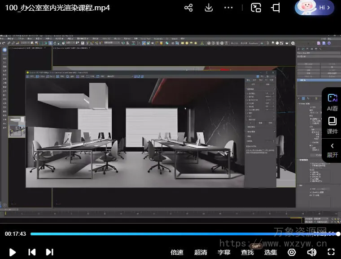Open the 课件 courseware panel
The width and height of the screenshot is (341, 259).
(332, 125)
